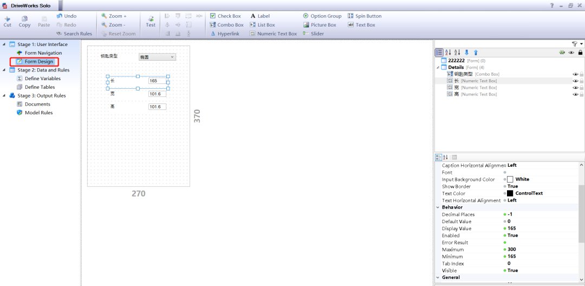Toggle eye icon for 高 Numeric Text Box

[x=575, y=94]
